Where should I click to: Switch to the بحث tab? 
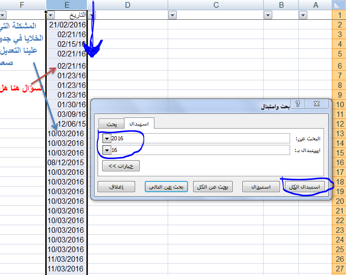click(x=111, y=124)
